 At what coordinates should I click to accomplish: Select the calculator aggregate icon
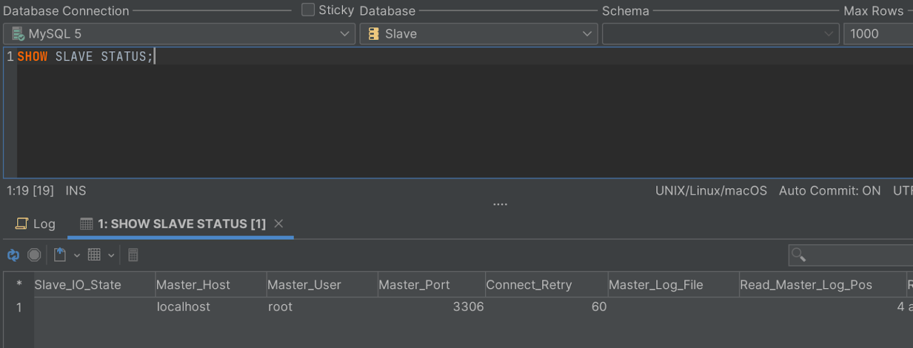(x=133, y=255)
